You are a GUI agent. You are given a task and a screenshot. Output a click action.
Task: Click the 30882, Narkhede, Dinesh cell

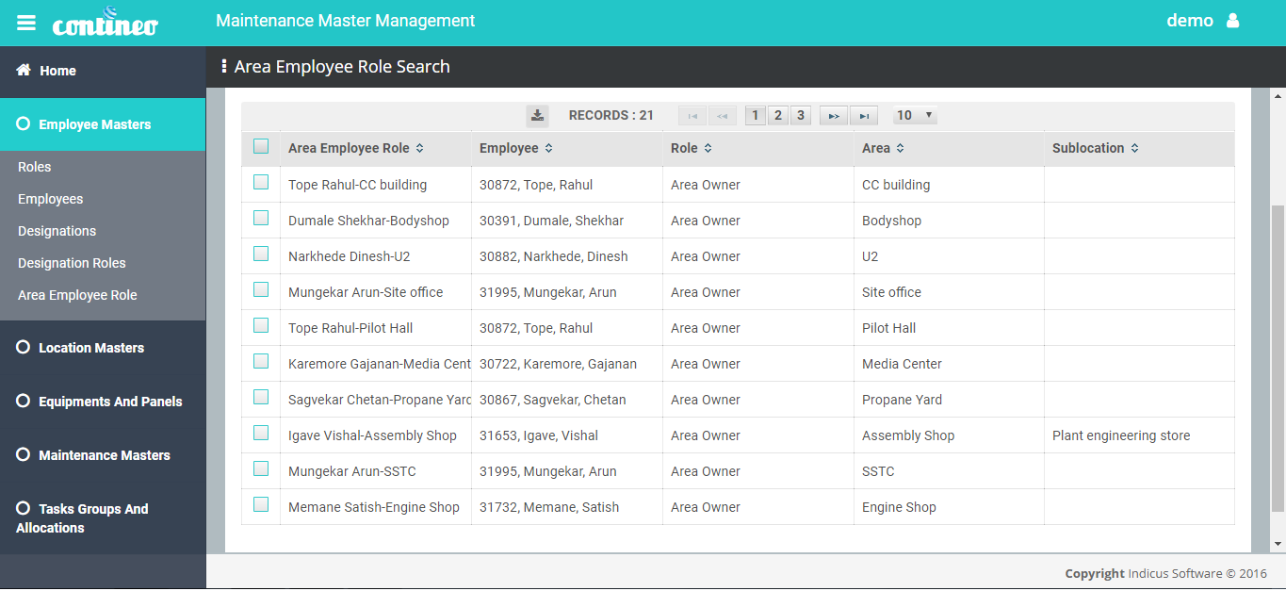click(x=568, y=256)
